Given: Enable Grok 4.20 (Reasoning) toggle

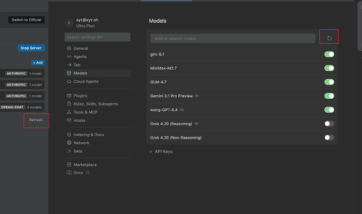Looking at the screenshot, I should [x=329, y=124].
